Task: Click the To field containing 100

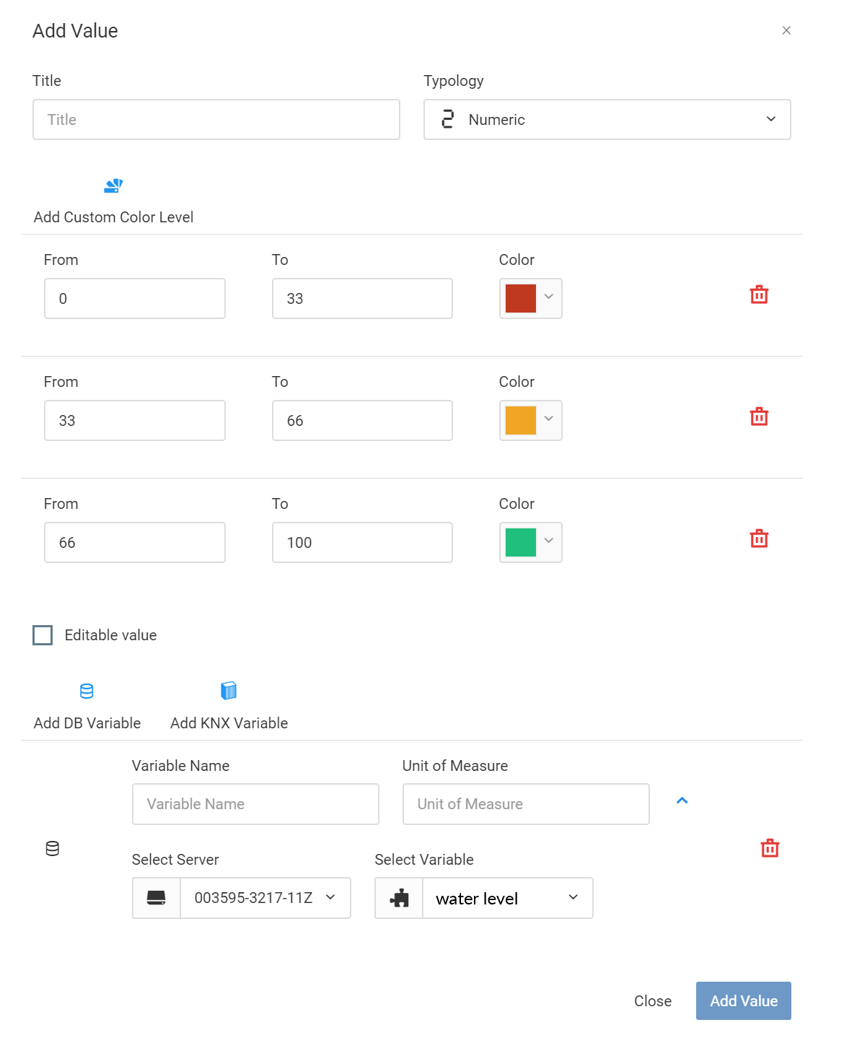Action: coord(362,542)
